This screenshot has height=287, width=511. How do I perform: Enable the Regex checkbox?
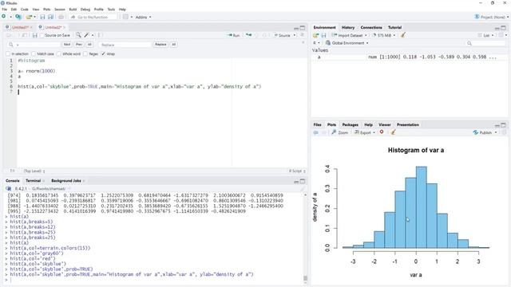tap(85, 53)
